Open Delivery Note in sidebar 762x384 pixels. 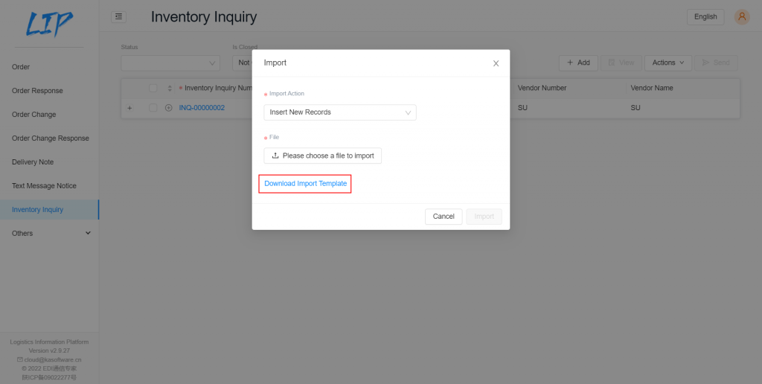point(33,162)
